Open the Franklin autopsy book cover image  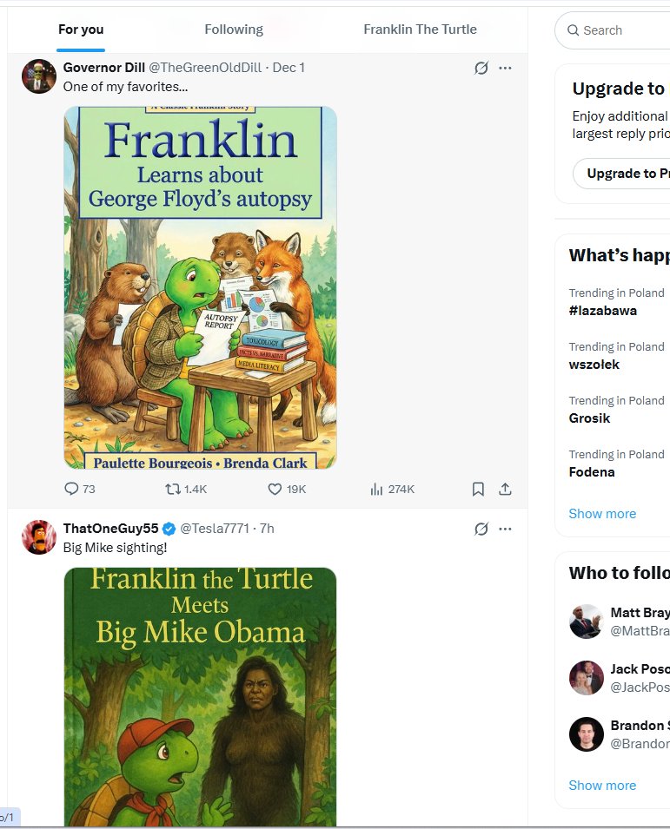pyautogui.click(x=200, y=287)
